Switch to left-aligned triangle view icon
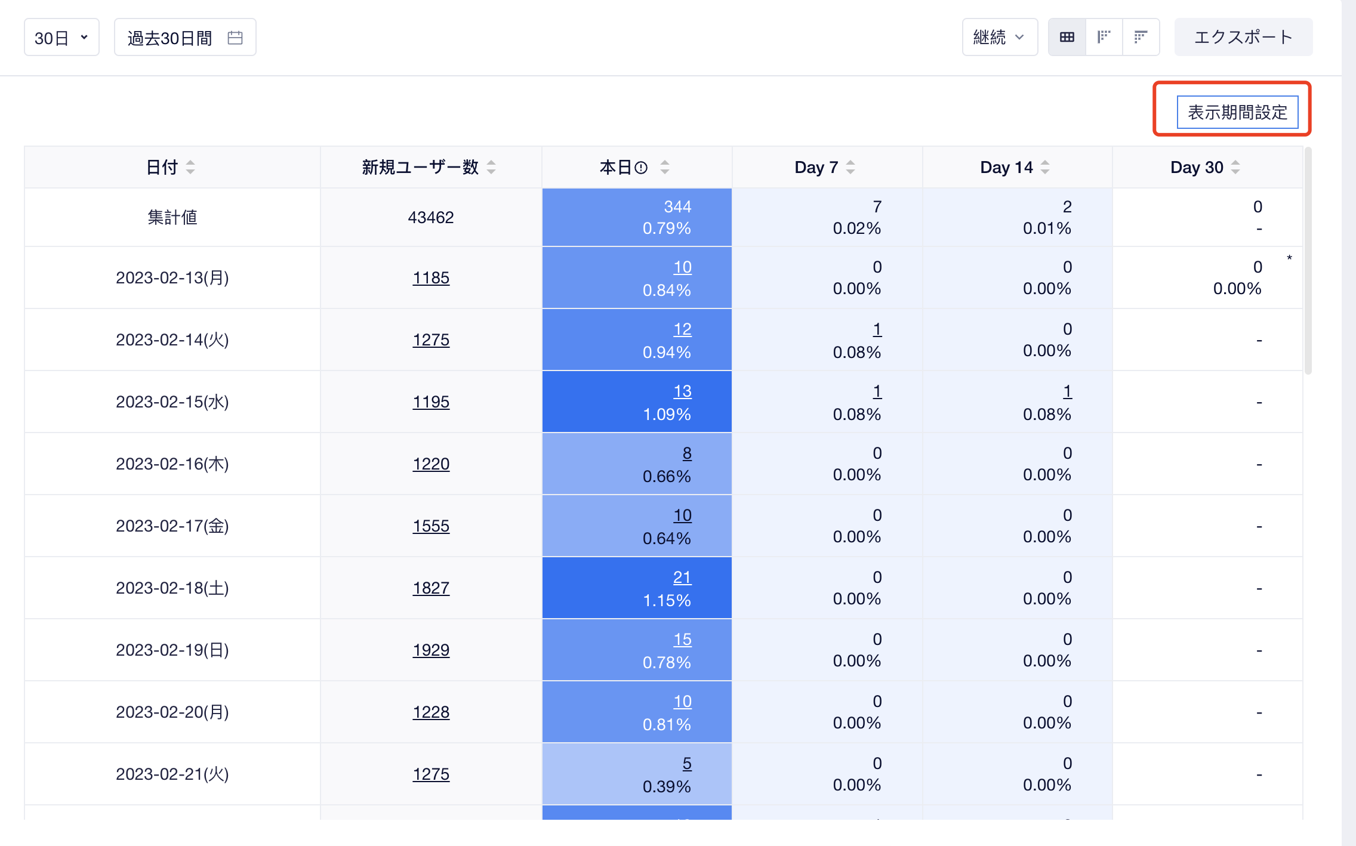Viewport: 1356px width, 846px height. coord(1104,37)
